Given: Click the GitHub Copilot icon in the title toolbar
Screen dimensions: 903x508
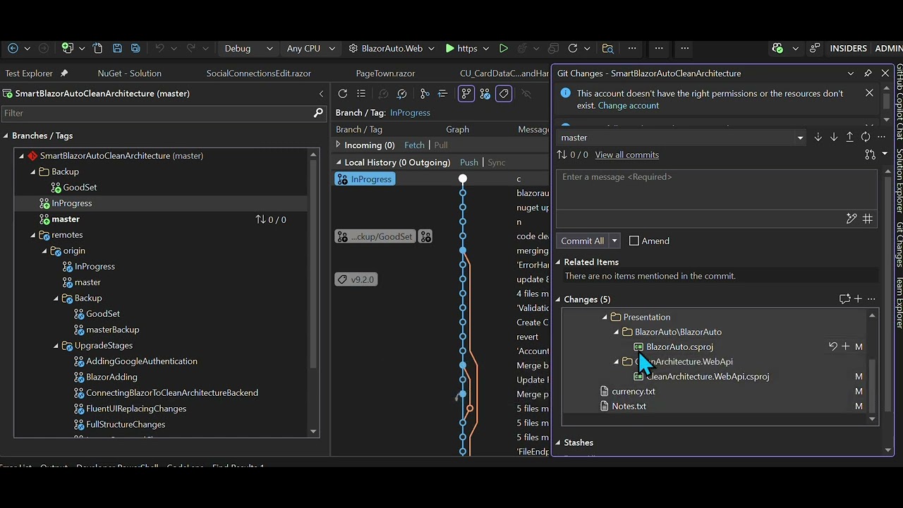Looking at the screenshot, I should 777,49.
